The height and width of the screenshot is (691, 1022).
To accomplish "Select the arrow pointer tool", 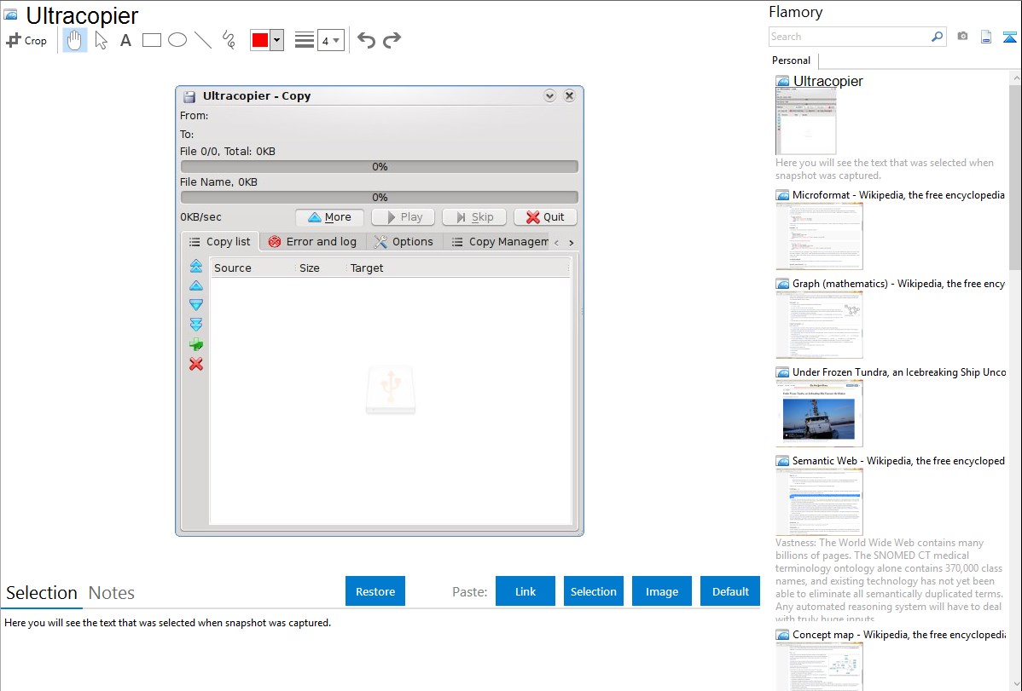I will click(101, 40).
